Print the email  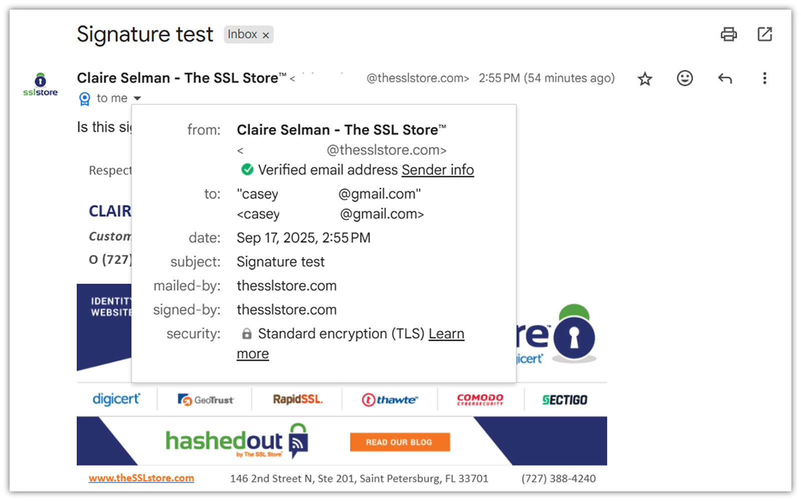tap(729, 34)
